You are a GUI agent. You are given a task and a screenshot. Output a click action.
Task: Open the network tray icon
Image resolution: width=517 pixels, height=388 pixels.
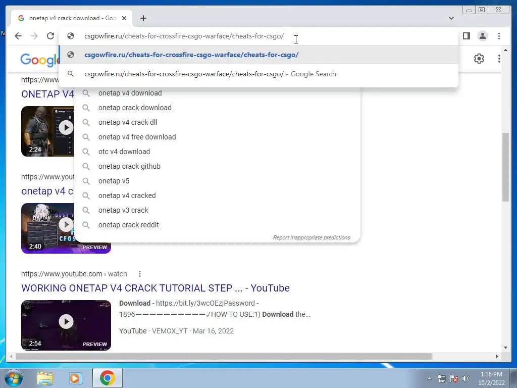(441, 378)
